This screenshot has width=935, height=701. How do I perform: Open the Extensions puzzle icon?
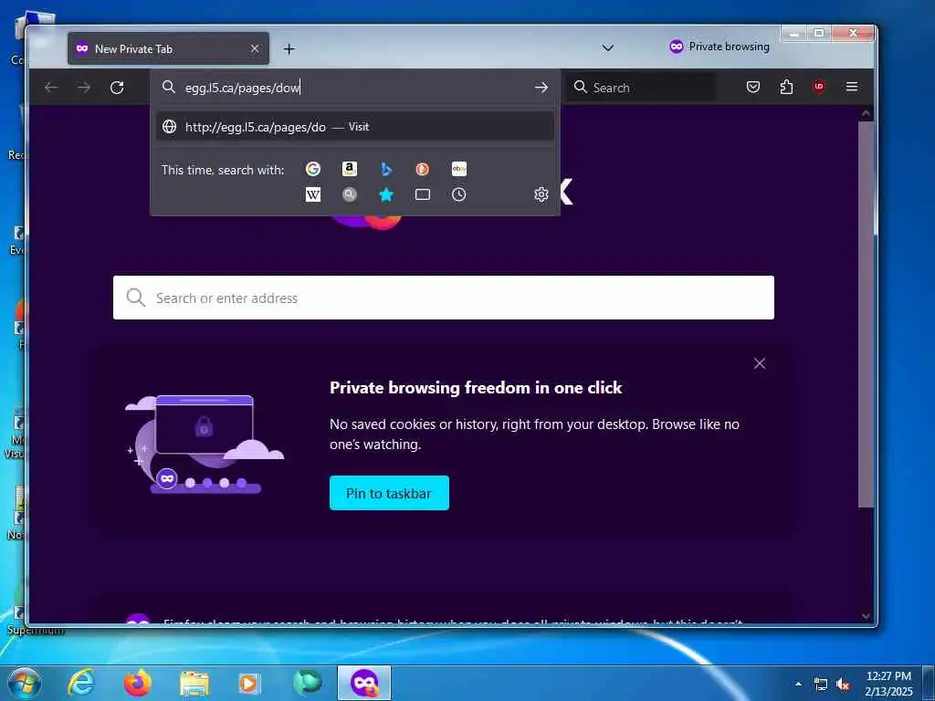[786, 88]
